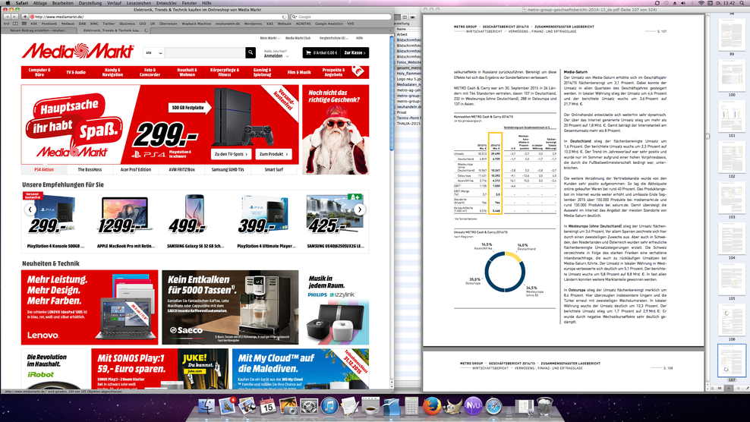Click the Lenovo Mehr Leistung banner
Image resolution: width=750 pixels, height=422 pixels.
[90, 307]
